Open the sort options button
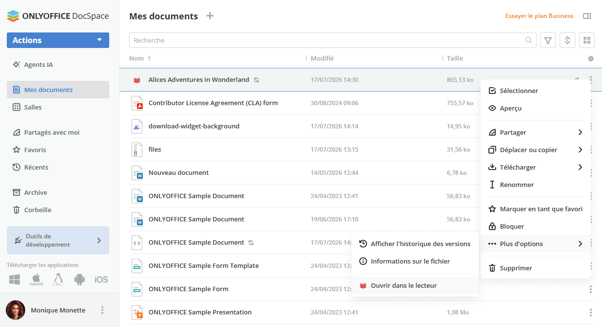The width and height of the screenshot is (602, 327). point(568,40)
